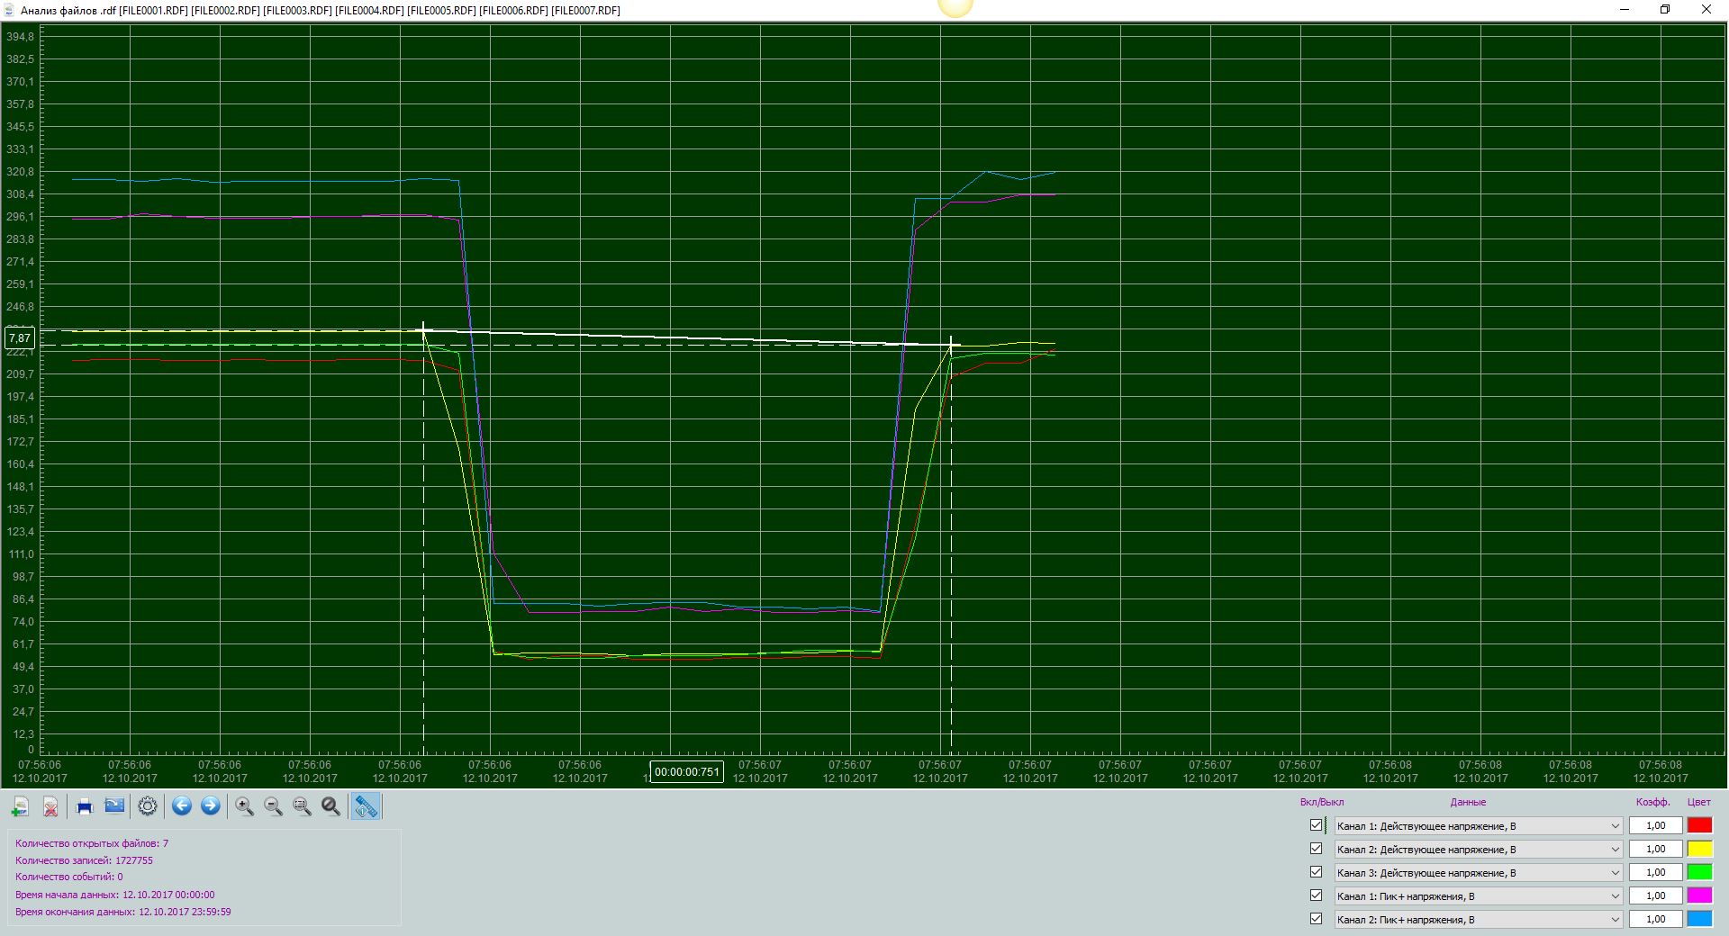
Task: Print the chart with the printer icon
Action: [x=85, y=806]
